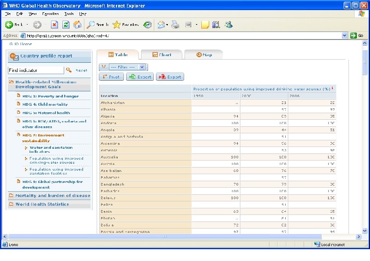Click the MDG 1 Poverty and hunger page icon
Viewport: 370px width, 261px height.
(x=18, y=95)
